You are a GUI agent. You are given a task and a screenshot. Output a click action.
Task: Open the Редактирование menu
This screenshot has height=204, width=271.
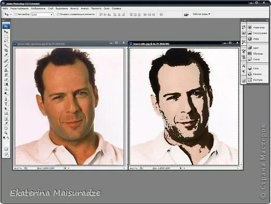click(x=19, y=8)
